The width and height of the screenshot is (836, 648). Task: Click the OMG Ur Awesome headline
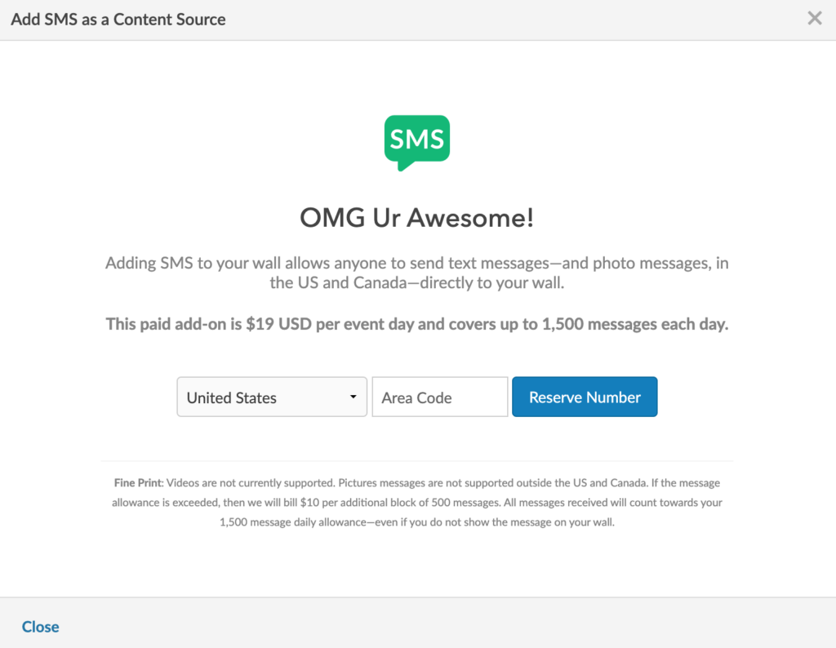pyautogui.click(x=417, y=218)
